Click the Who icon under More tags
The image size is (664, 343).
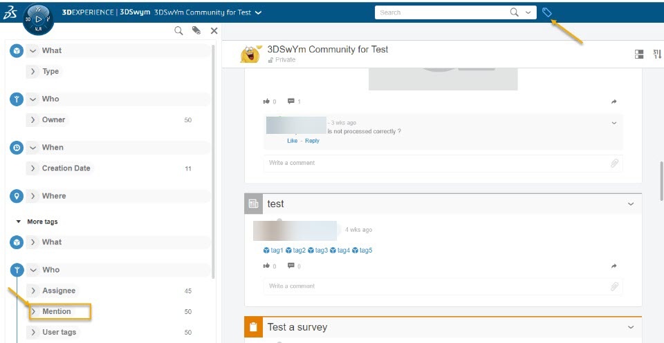17,270
